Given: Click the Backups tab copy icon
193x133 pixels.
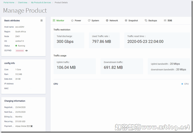Looking at the screenshot, I should (146, 21).
